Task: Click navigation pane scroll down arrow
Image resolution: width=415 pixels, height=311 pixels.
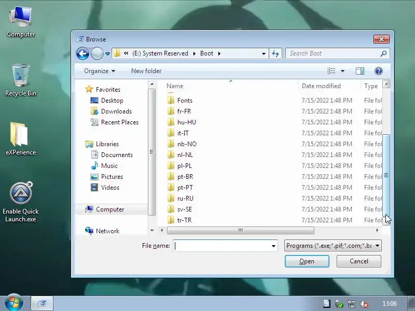Action: point(152,231)
